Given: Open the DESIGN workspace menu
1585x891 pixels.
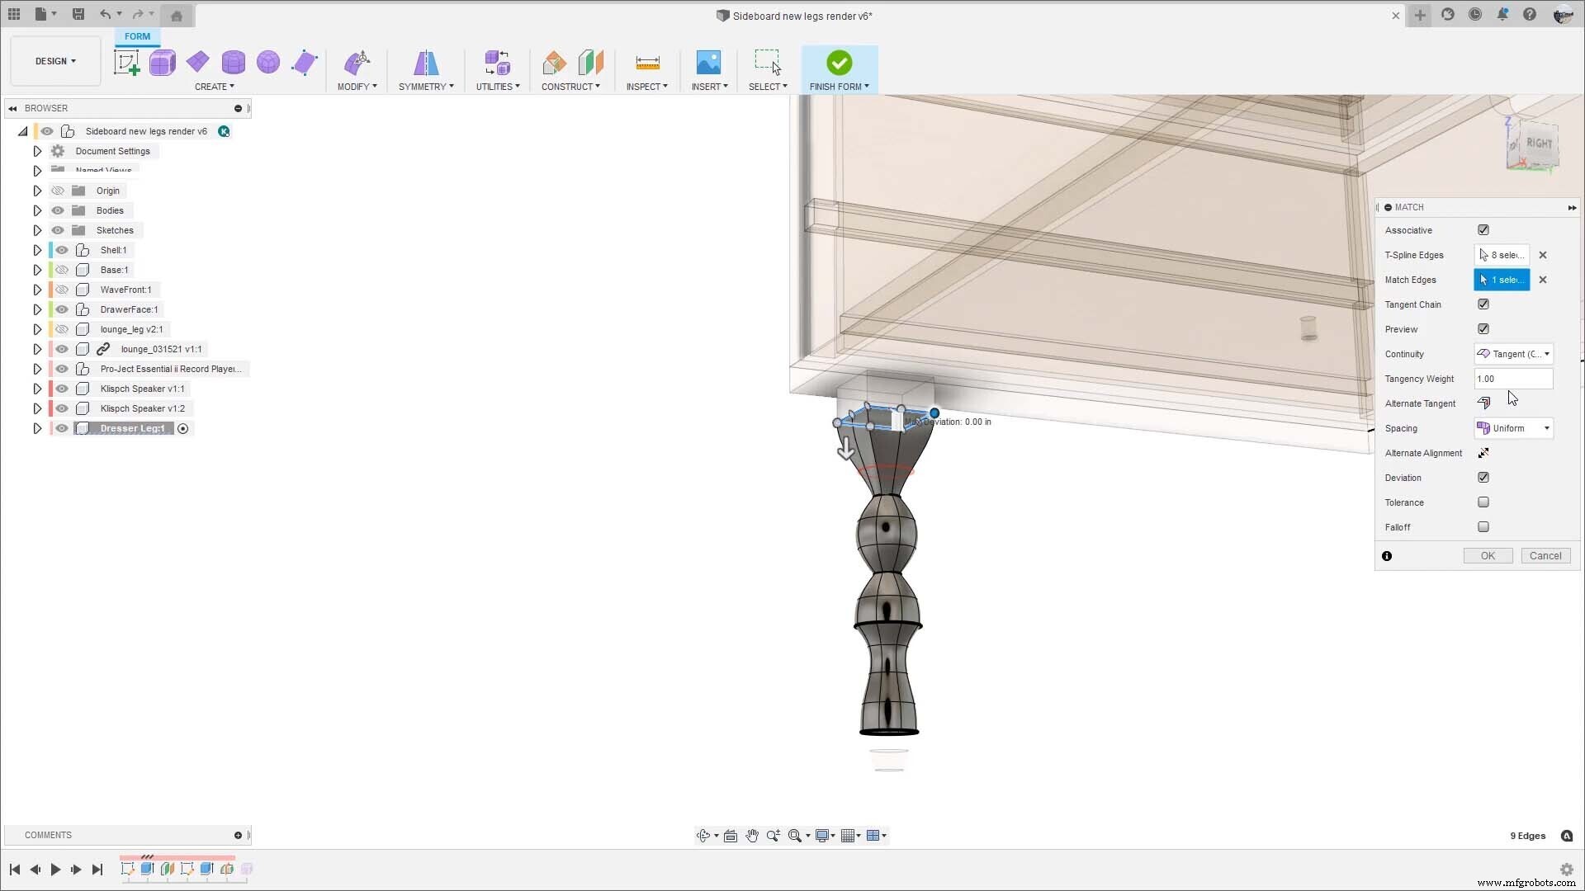Looking at the screenshot, I should coord(54,60).
